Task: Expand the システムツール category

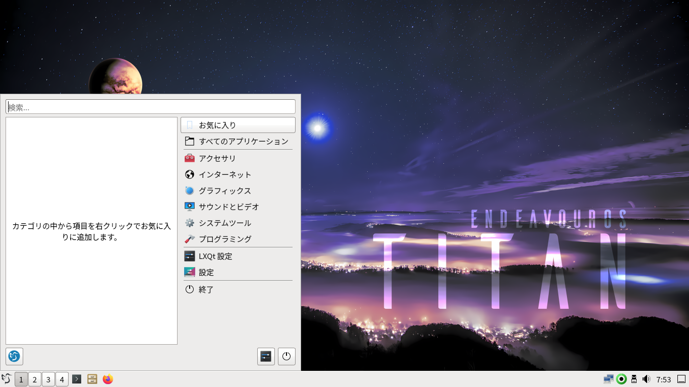Action: pyautogui.click(x=238, y=223)
